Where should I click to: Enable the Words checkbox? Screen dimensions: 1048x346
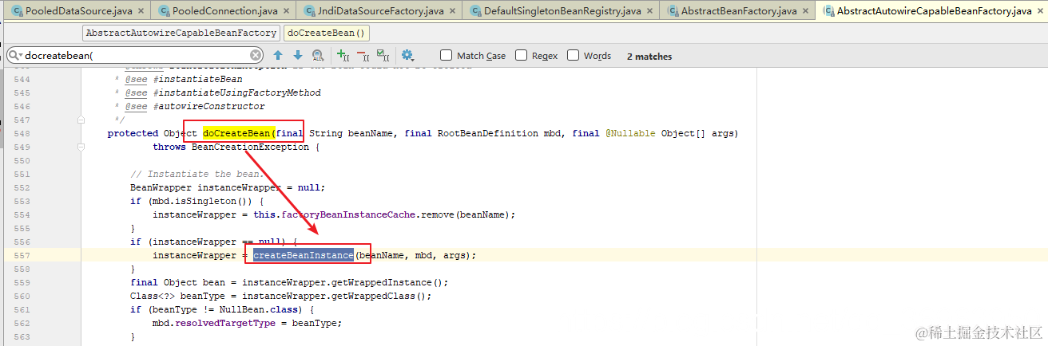(573, 55)
